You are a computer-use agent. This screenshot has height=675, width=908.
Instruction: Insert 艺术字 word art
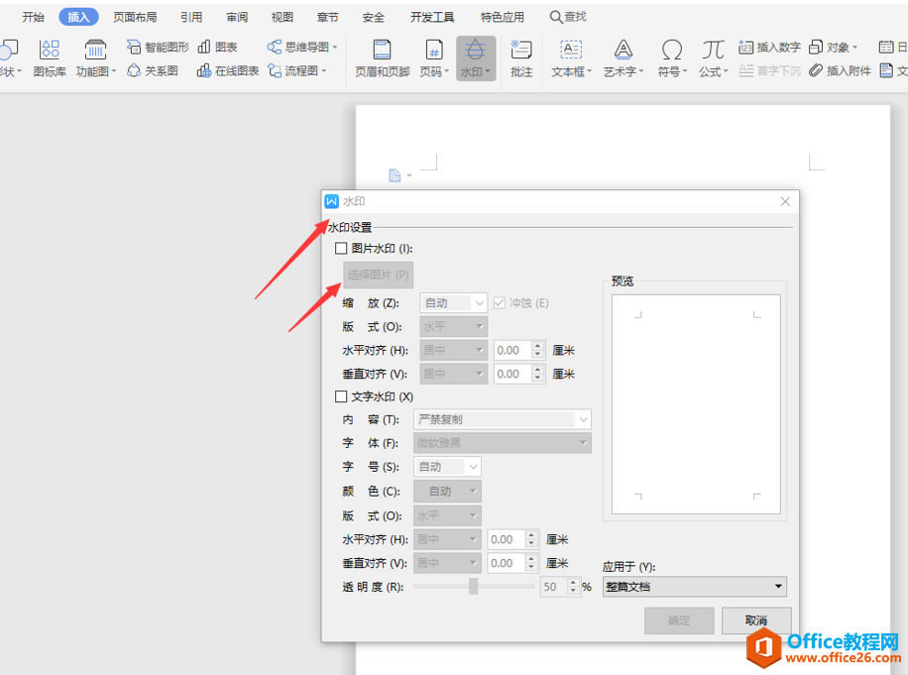pos(624,58)
